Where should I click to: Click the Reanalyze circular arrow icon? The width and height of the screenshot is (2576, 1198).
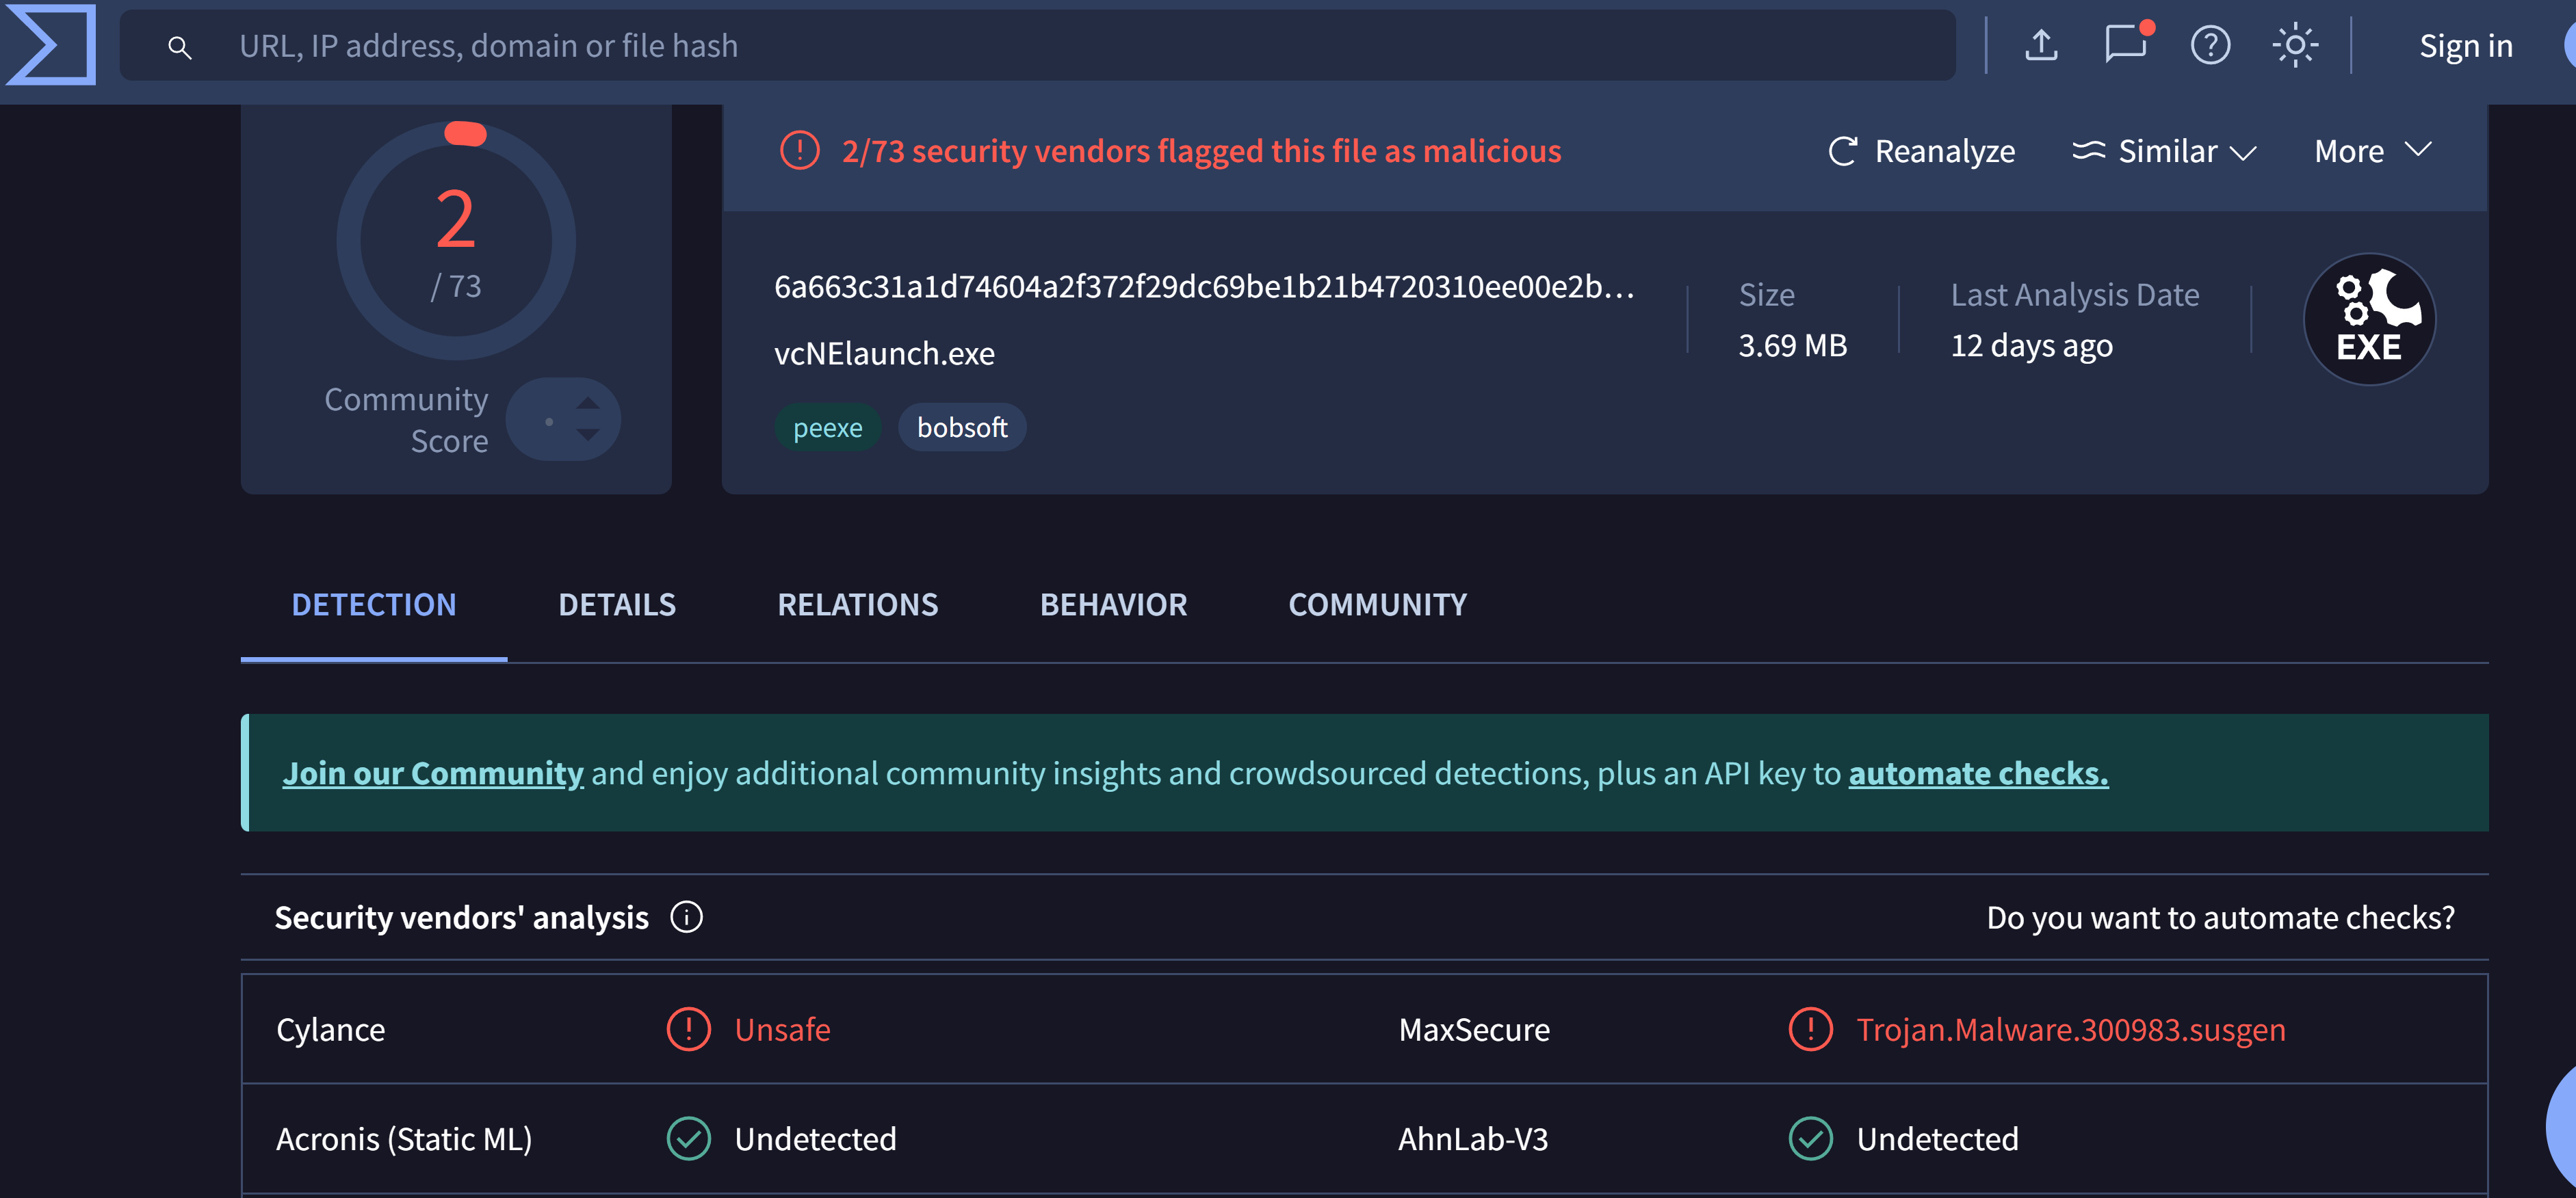pos(1843,151)
